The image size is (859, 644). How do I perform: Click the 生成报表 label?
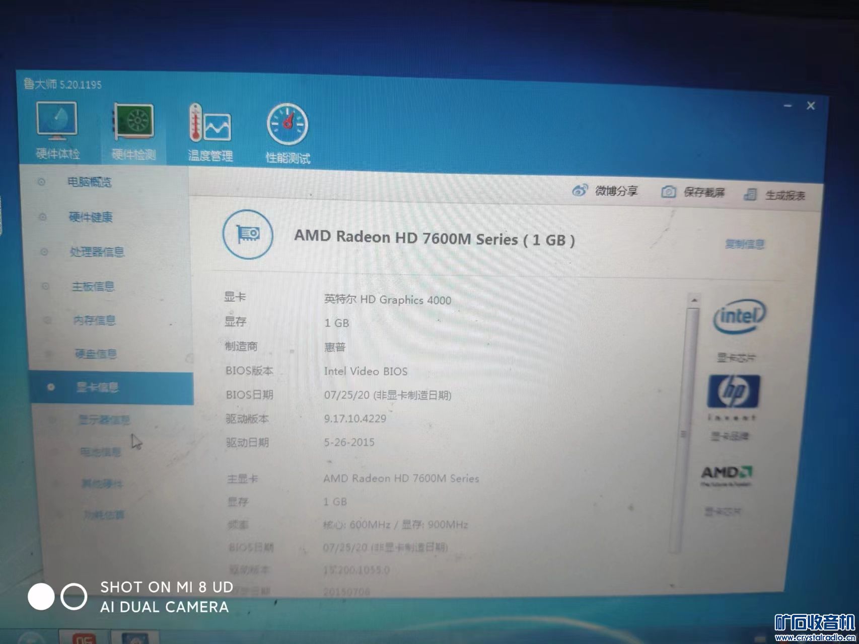tap(785, 195)
